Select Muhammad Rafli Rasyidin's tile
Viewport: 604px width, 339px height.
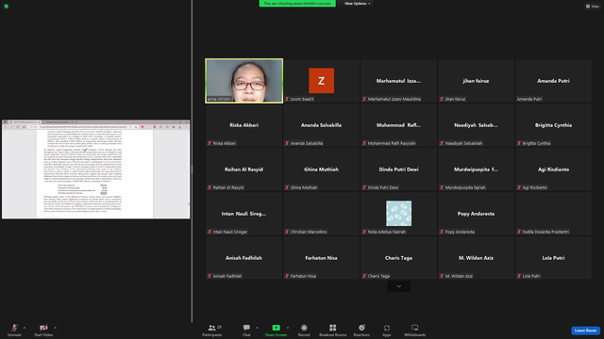tap(398, 125)
